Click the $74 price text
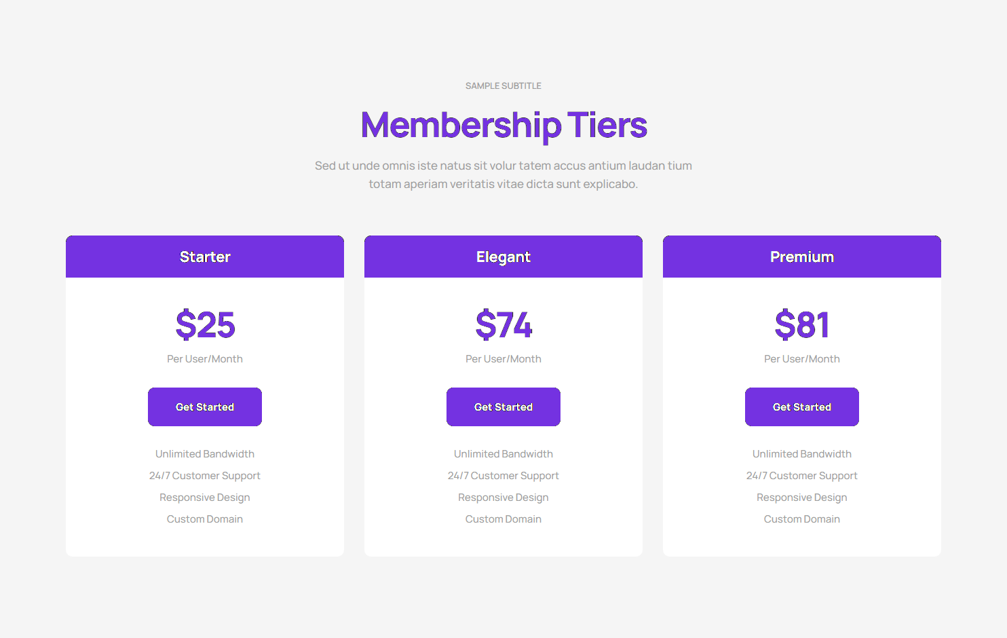The width and height of the screenshot is (1007, 638). (503, 324)
